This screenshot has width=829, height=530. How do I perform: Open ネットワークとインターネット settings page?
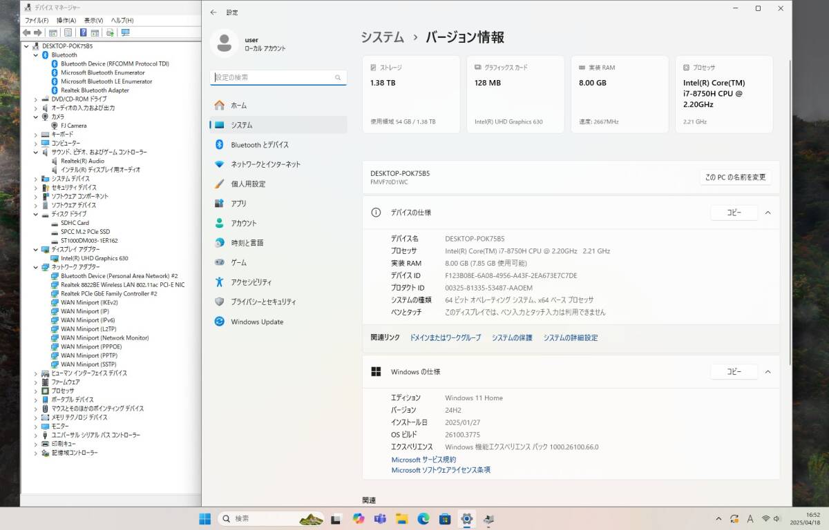coord(278,164)
